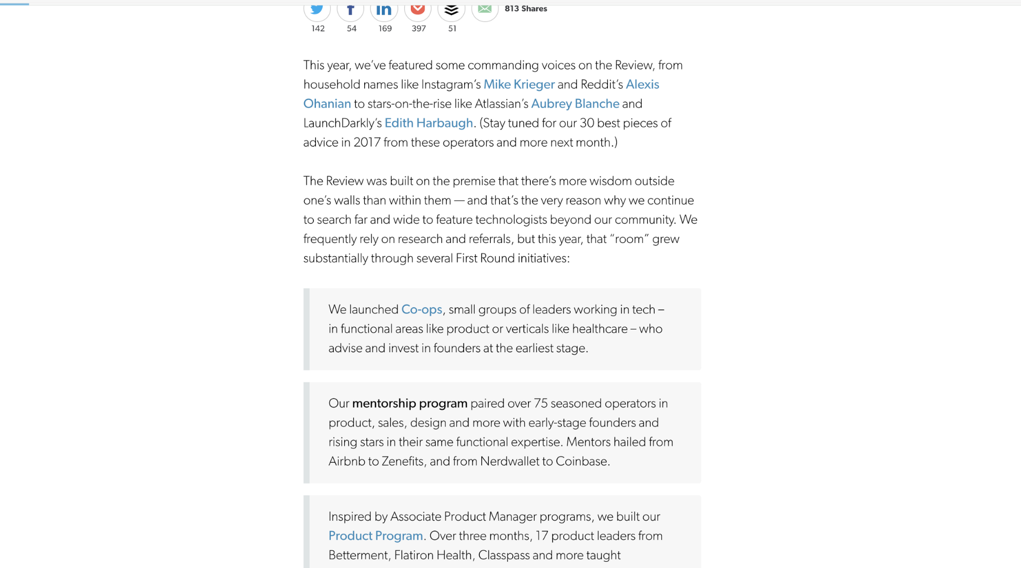Share the article on Twitter
The width and height of the screenshot is (1021, 568).
[317, 9]
